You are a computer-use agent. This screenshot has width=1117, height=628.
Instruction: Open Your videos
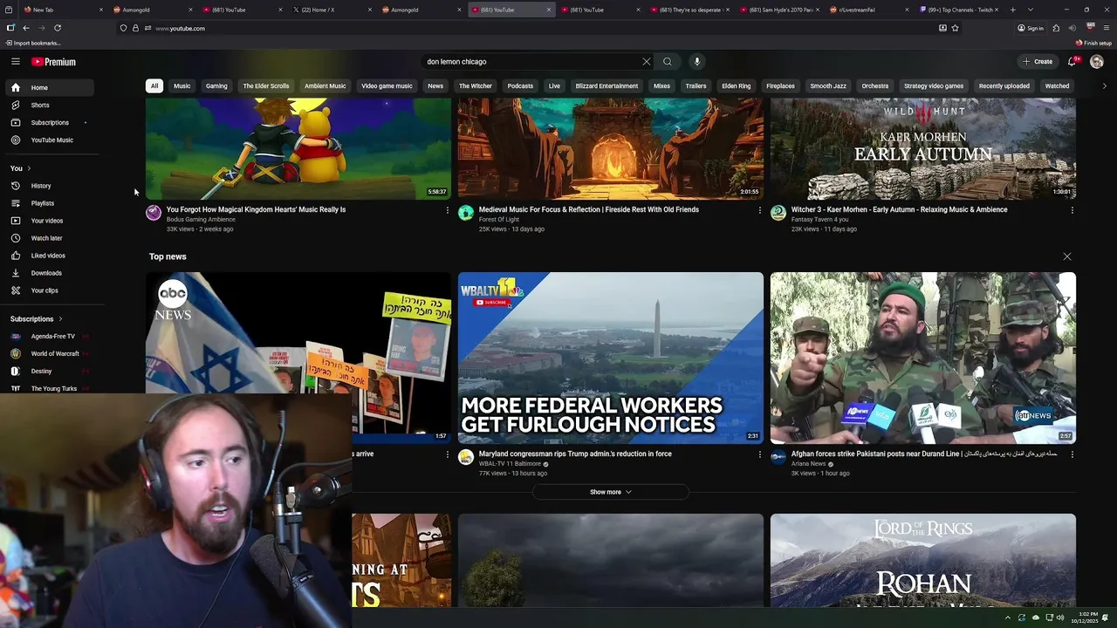click(48, 221)
